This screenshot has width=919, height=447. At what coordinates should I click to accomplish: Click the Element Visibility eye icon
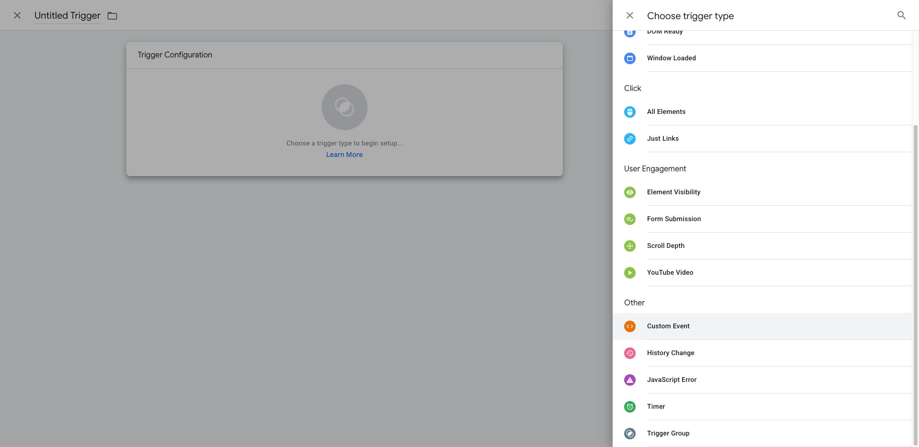click(x=630, y=192)
